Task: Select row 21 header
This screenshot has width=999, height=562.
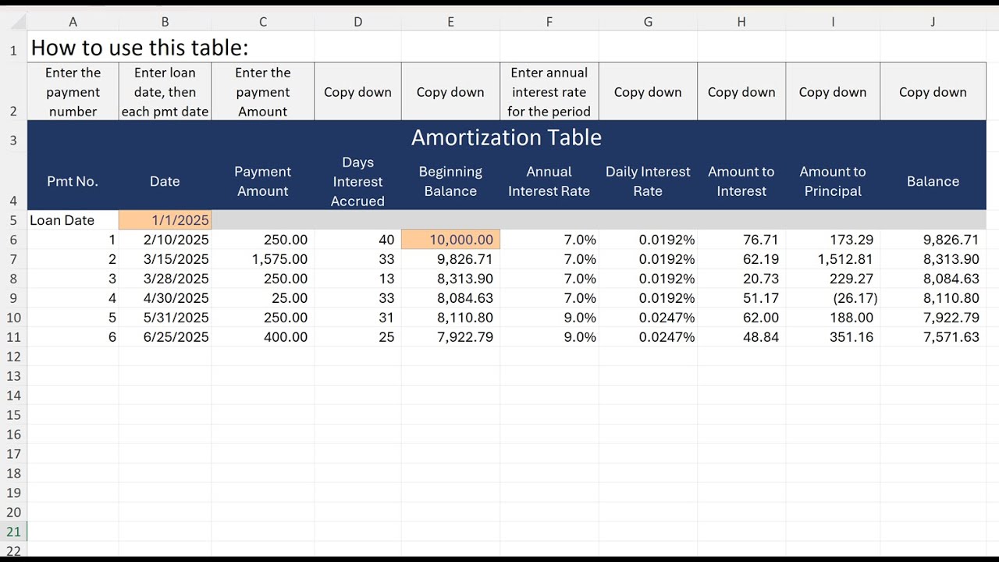Action: (x=13, y=532)
